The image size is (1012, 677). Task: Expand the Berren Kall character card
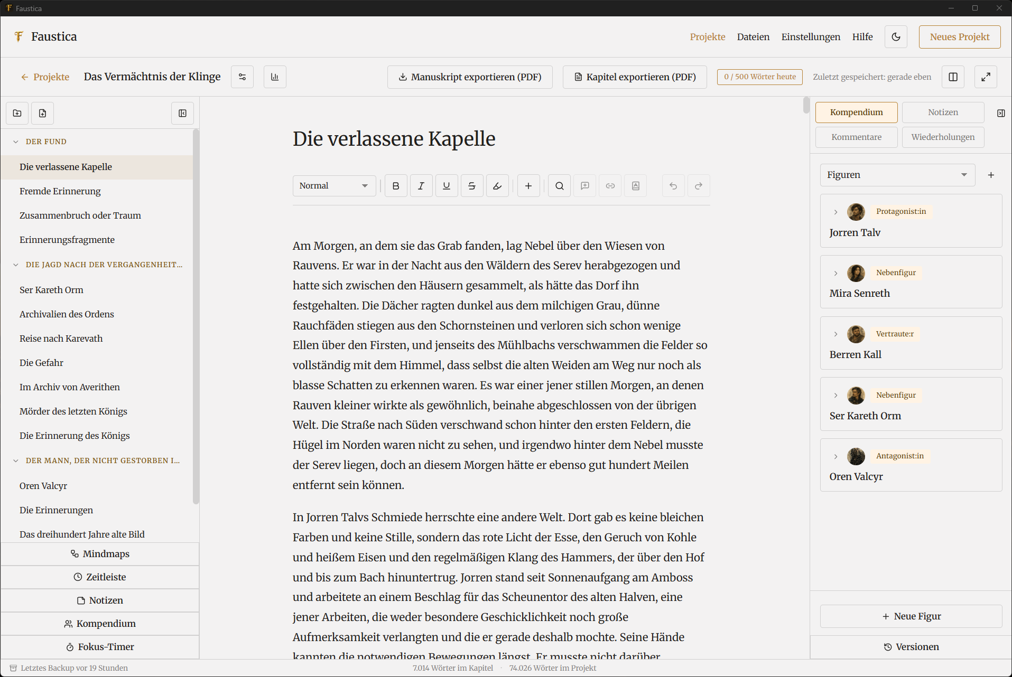pyautogui.click(x=835, y=334)
